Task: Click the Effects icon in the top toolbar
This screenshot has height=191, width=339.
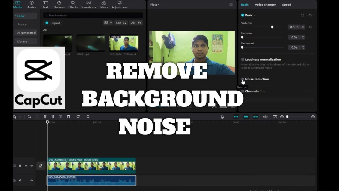Action: [73, 5]
